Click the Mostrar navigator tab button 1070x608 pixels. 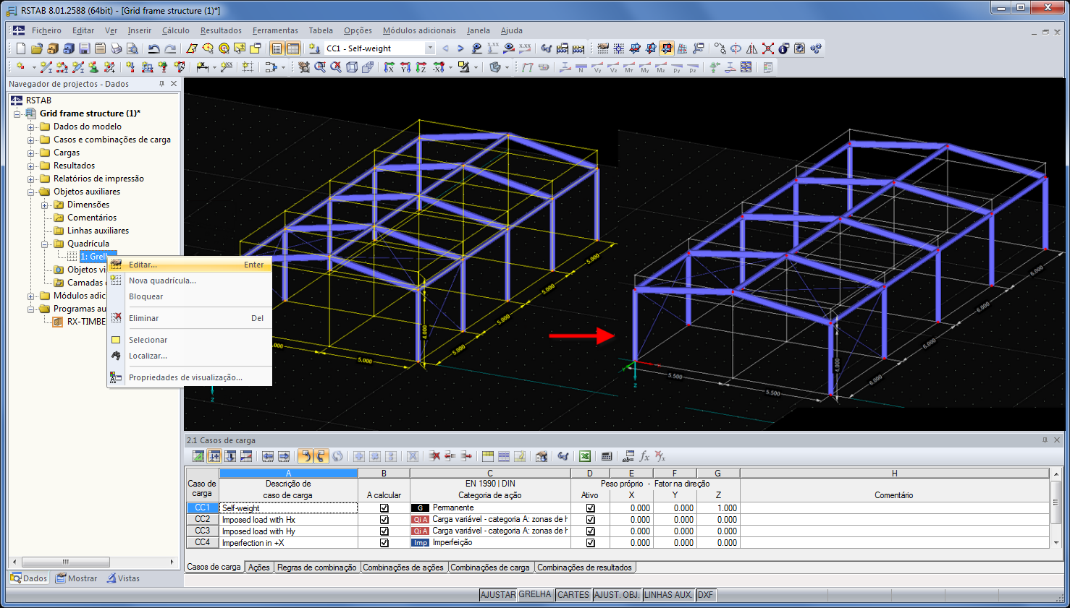pyautogui.click(x=77, y=578)
